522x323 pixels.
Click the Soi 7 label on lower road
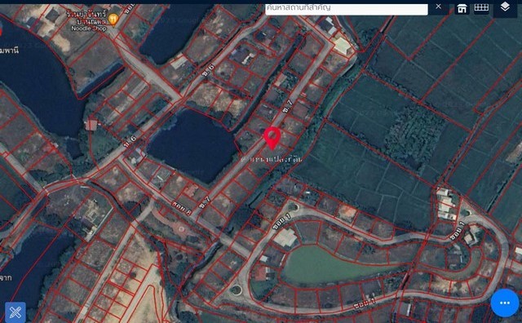coord(205,202)
